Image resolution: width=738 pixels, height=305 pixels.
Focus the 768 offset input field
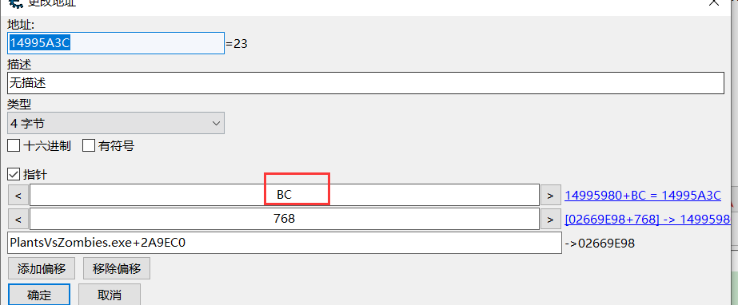[285, 219]
